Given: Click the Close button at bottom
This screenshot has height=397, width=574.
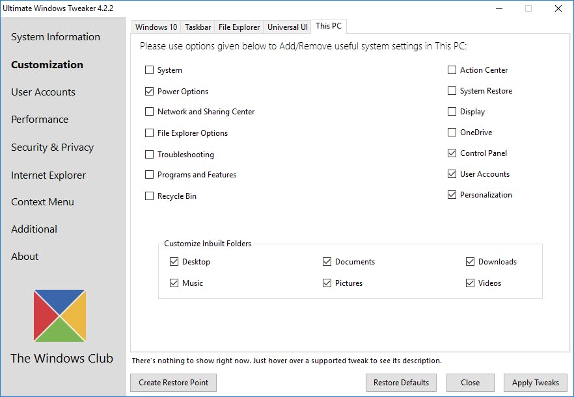Looking at the screenshot, I should click(471, 383).
